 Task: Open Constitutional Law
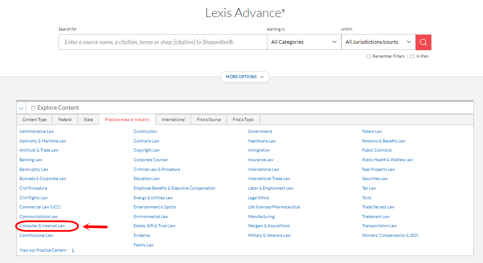click(x=36, y=235)
